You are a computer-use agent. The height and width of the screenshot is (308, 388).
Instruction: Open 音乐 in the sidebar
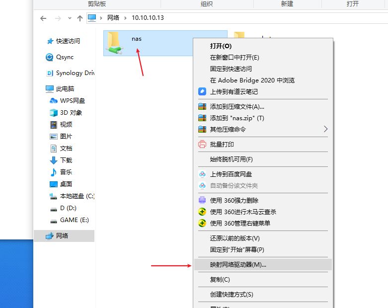click(x=66, y=172)
